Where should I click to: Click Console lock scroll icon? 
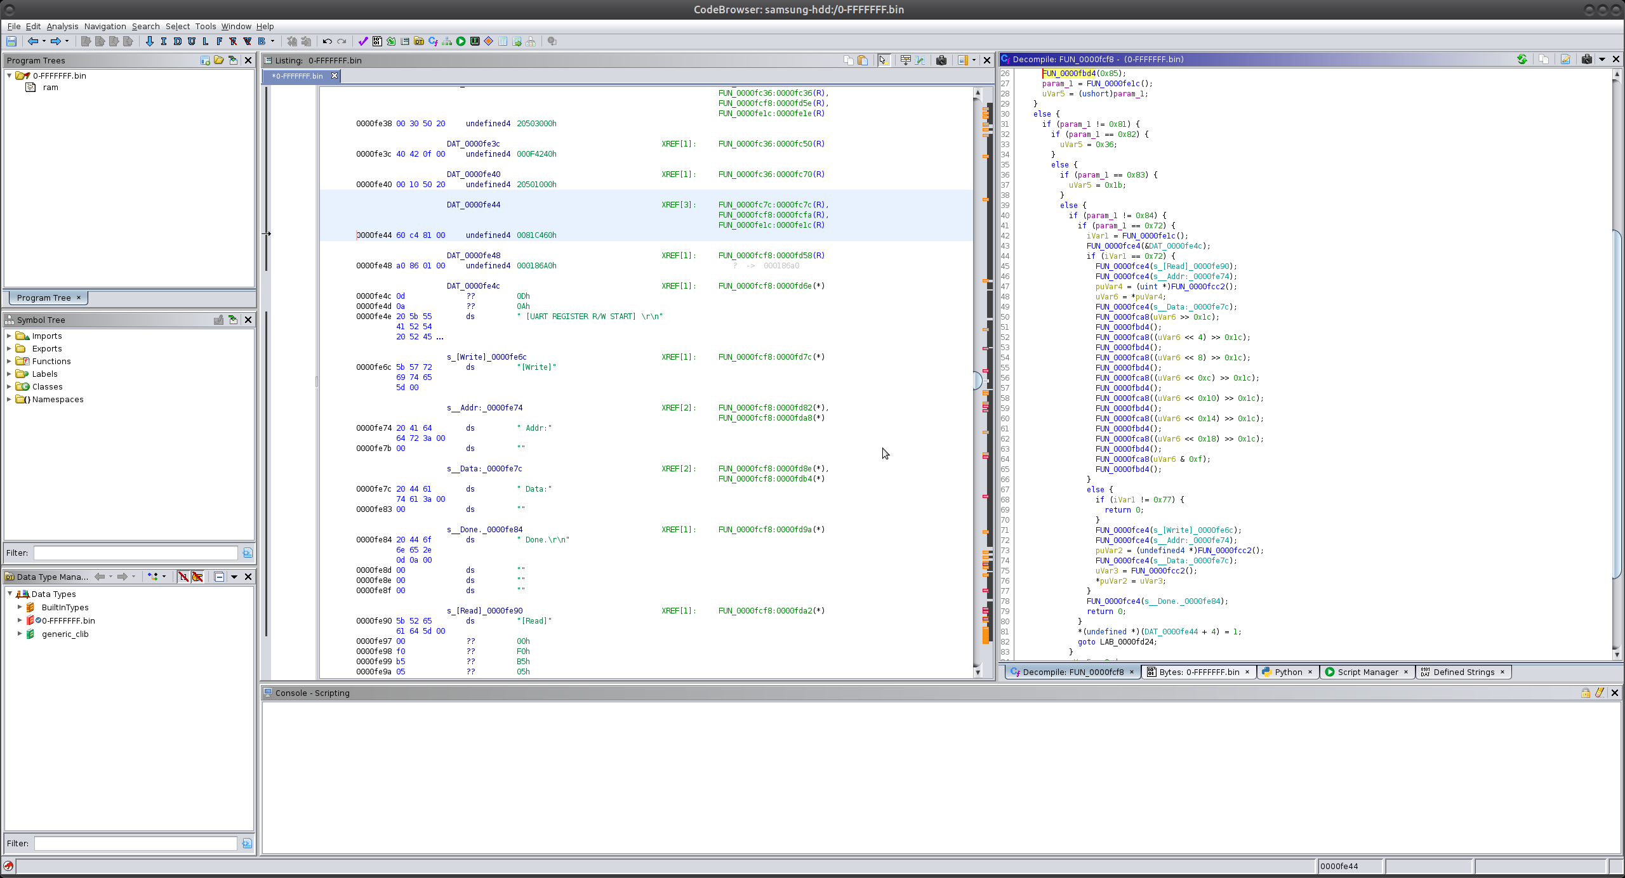pos(1586,693)
